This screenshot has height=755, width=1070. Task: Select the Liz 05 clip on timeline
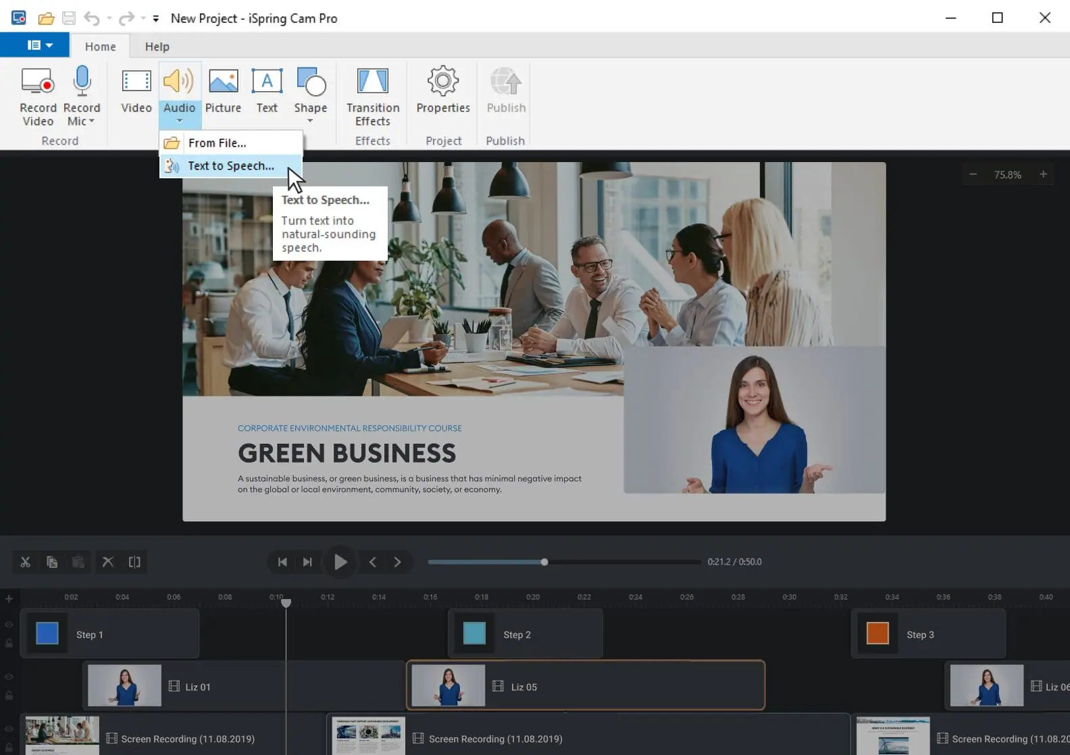[585, 686]
